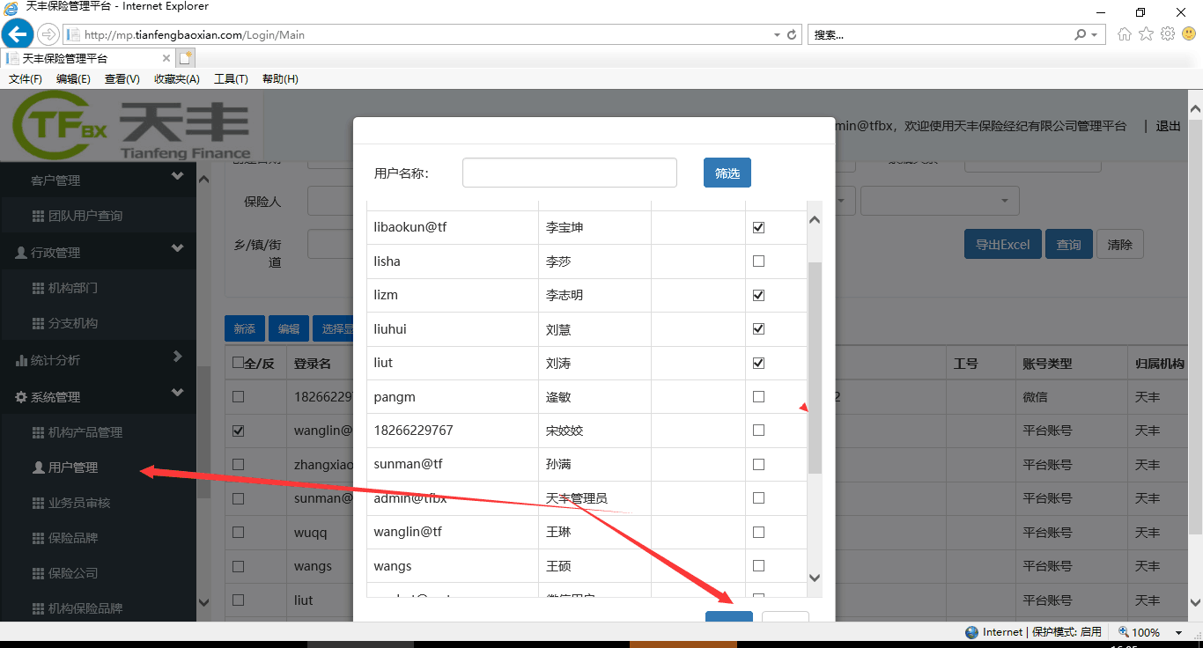The width and height of the screenshot is (1203, 648).
Task: Open 机构产品管理 sidebar item
Action: point(85,432)
